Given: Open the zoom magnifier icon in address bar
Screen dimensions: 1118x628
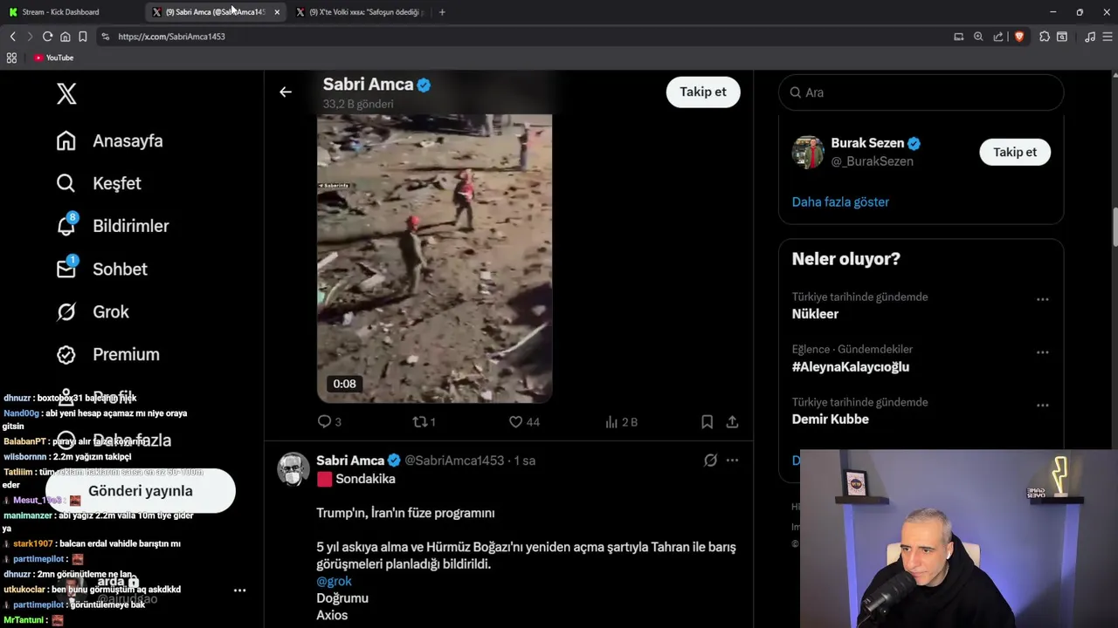Looking at the screenshot, I should pos(978,37).
